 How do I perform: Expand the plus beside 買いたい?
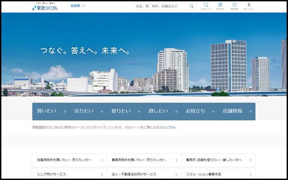pos(65,111)
